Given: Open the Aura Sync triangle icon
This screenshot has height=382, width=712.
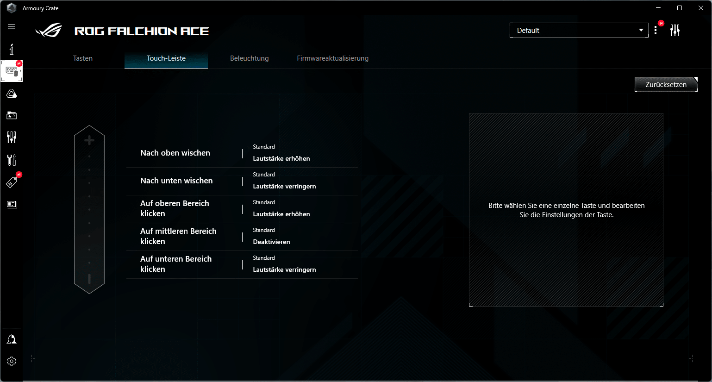Looking at the screenshot, I should click(x=12, y=94).
